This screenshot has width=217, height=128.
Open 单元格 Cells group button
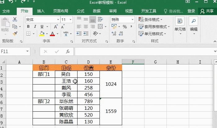pyautogui.click(x=180, y=26)
